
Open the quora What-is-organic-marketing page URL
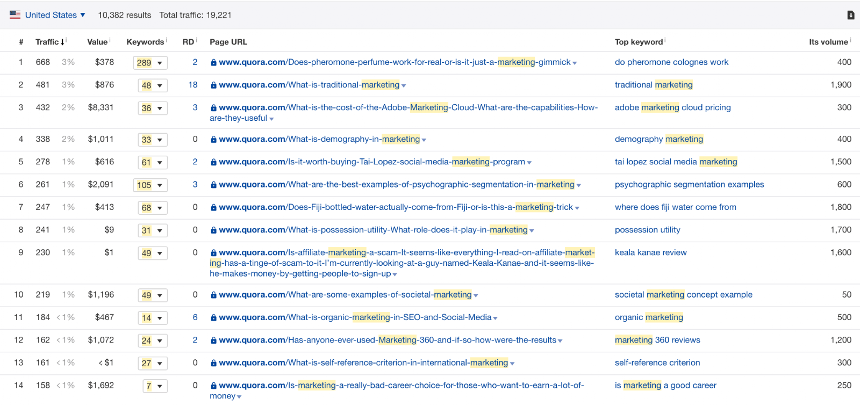(355, 317)
